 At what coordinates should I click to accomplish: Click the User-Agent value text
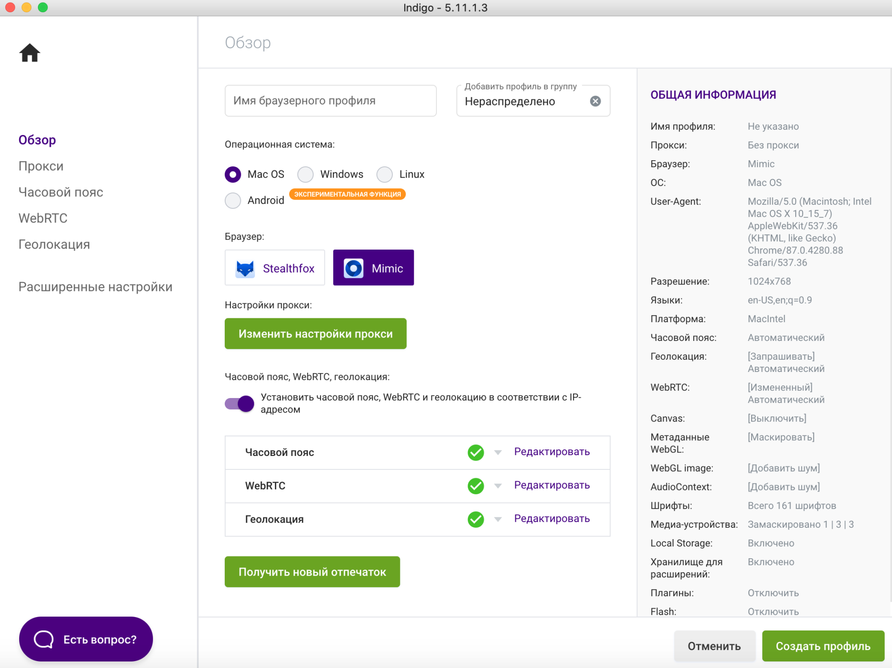click(x=809, y=232)
